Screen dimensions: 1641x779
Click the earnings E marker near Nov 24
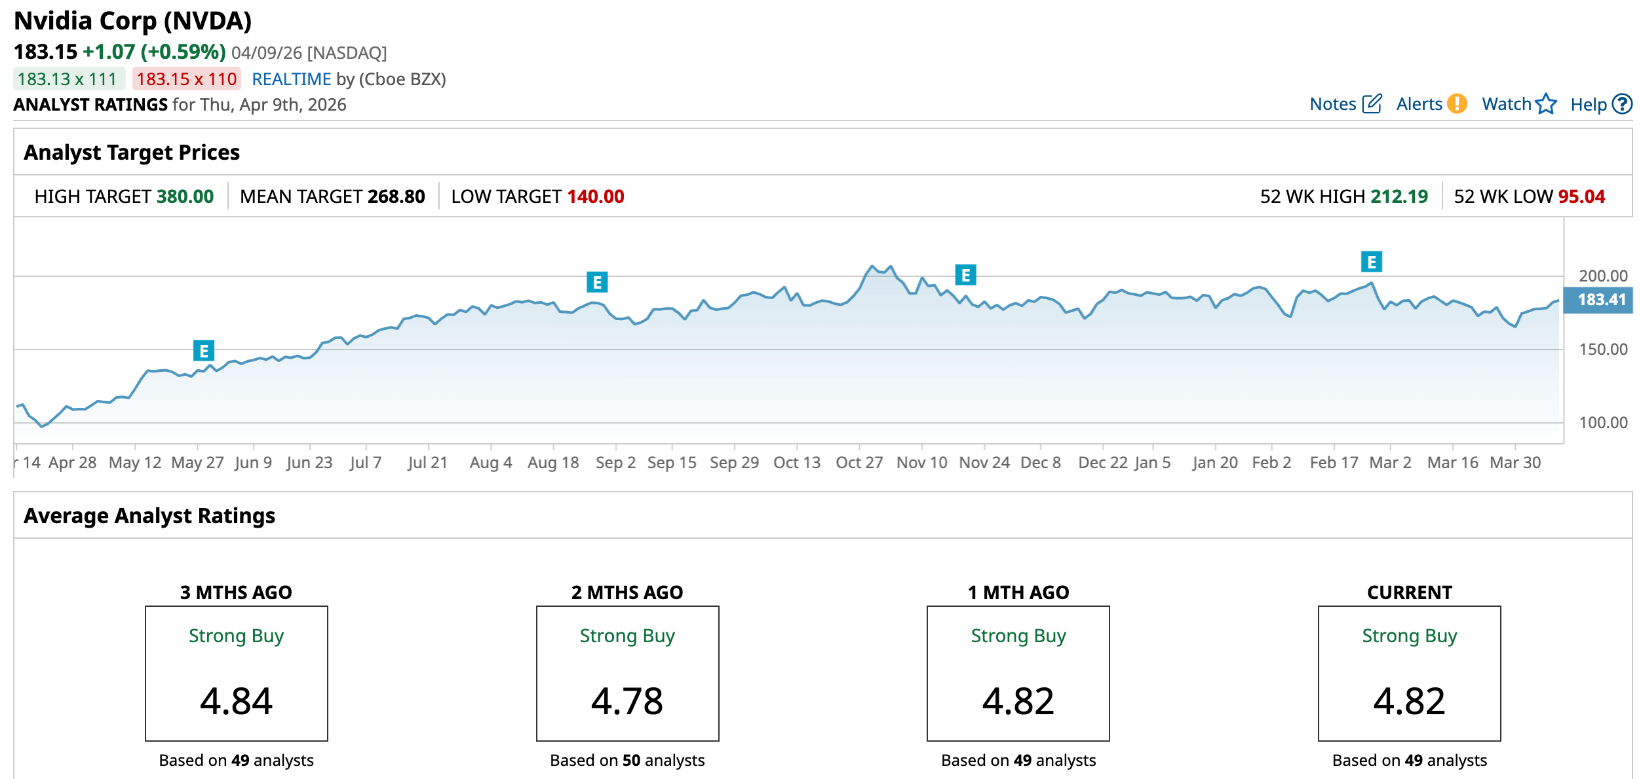coord(965,275)
